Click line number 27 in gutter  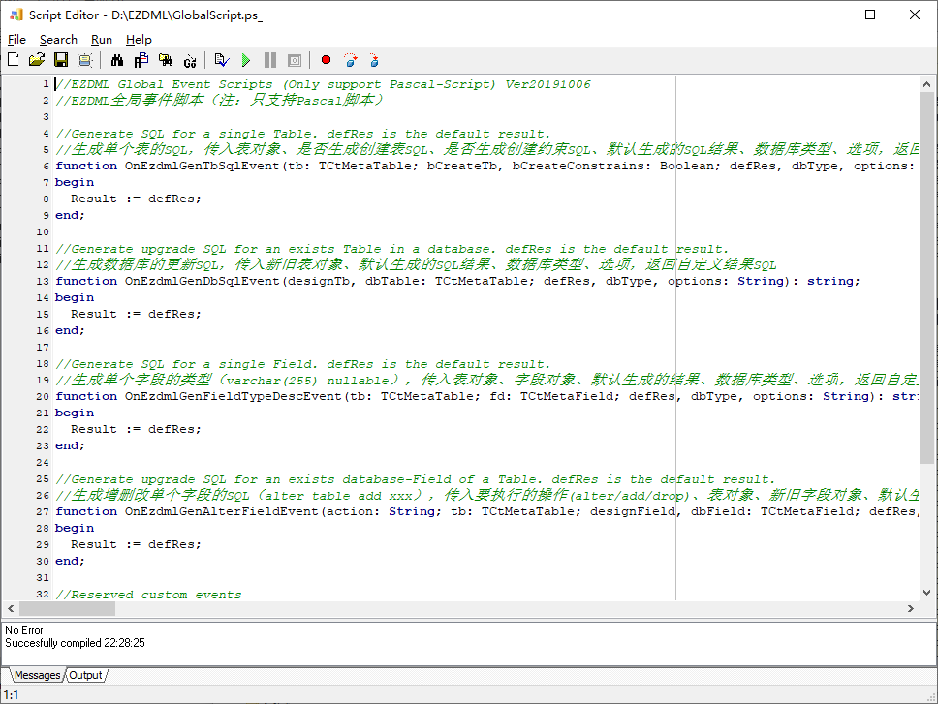pos(43,512)
